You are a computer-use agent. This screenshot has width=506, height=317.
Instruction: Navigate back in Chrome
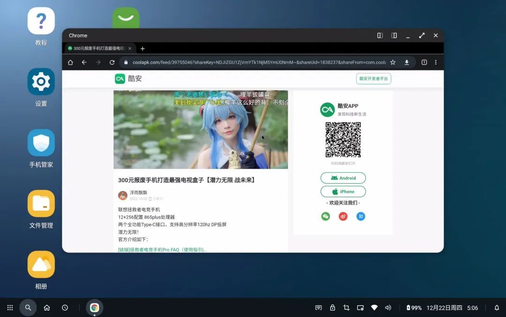coord(84,62)
